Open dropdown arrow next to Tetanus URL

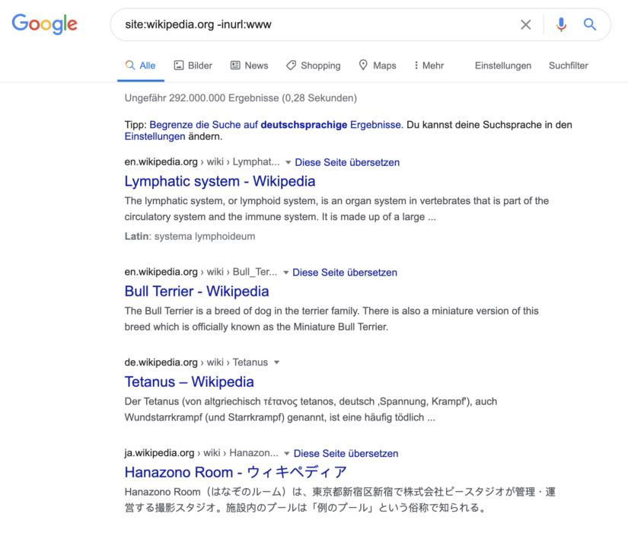(x=276, y=362)
